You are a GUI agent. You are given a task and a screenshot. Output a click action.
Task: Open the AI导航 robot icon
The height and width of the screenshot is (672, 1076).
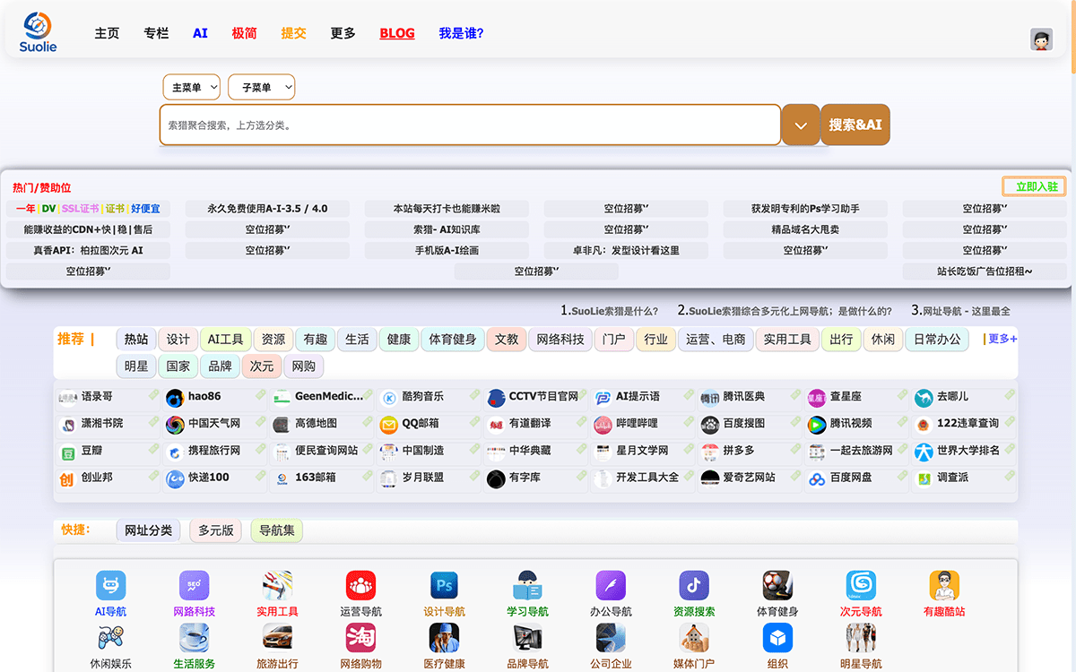click(x=110, y=586)
